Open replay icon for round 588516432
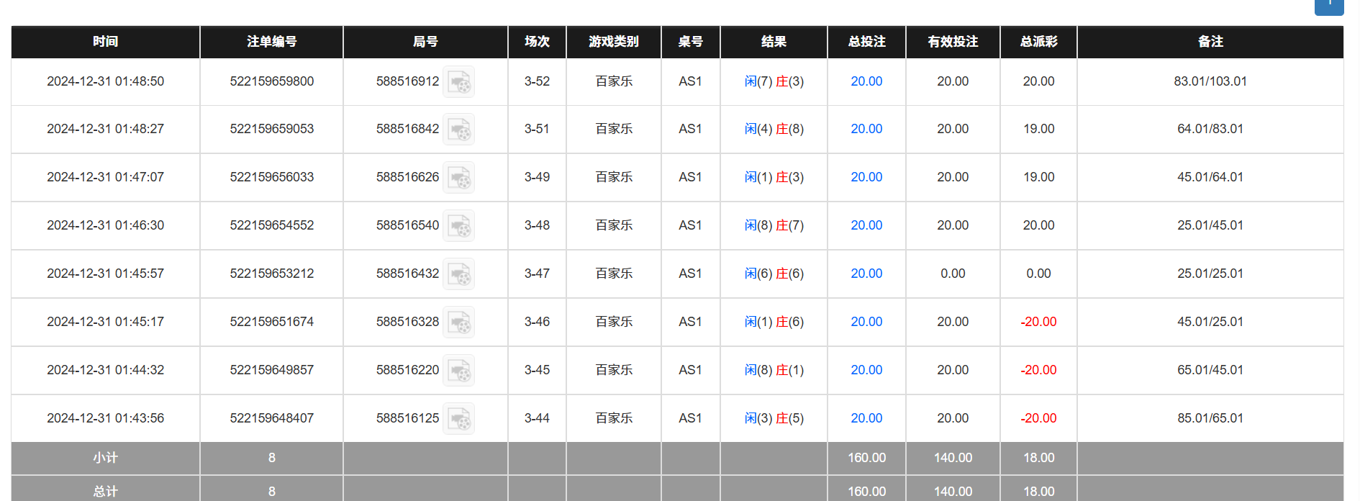This screenshot has height=501, width=1360. point(458,274)
